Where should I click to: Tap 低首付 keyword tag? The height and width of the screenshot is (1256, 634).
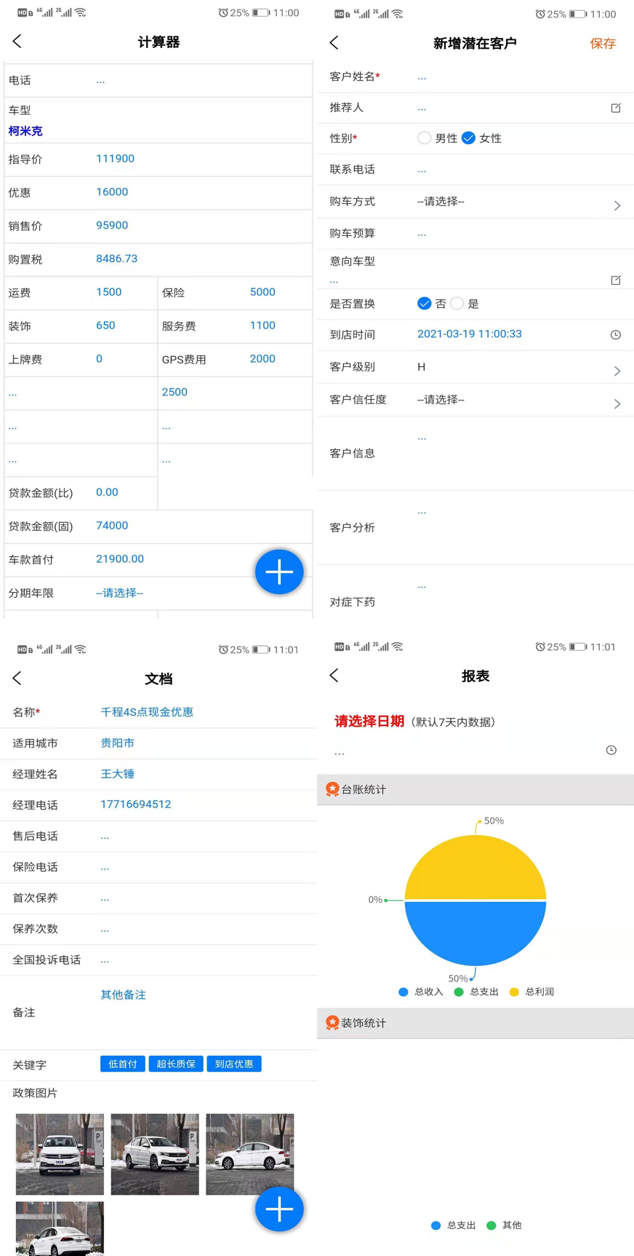(122, 1064)
